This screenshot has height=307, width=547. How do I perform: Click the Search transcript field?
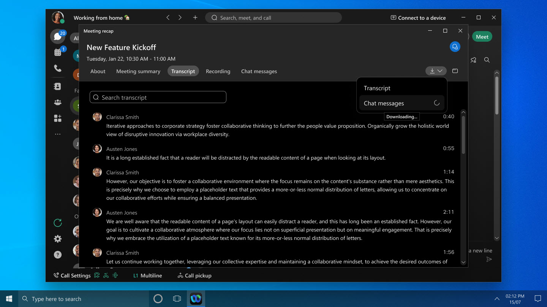[158, 97]
